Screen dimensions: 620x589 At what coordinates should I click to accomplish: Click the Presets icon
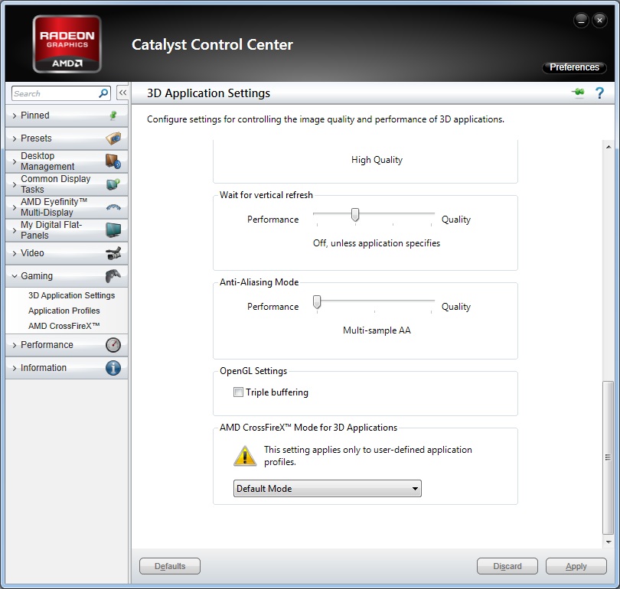click(x=113, y=138)
